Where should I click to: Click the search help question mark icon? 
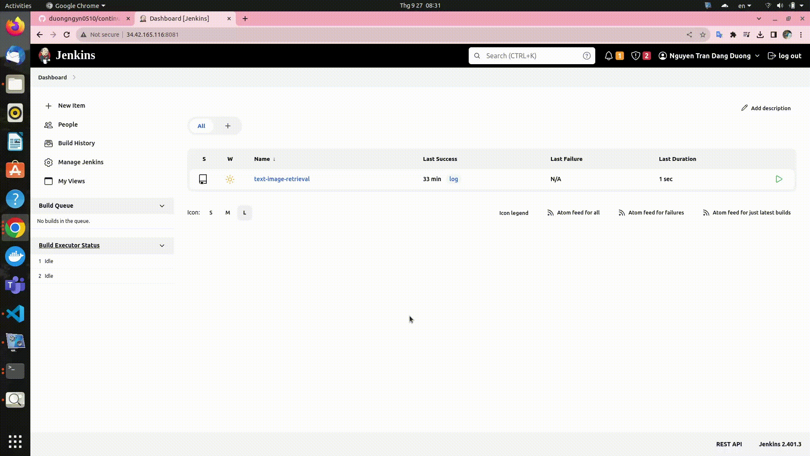click(586, 56)
